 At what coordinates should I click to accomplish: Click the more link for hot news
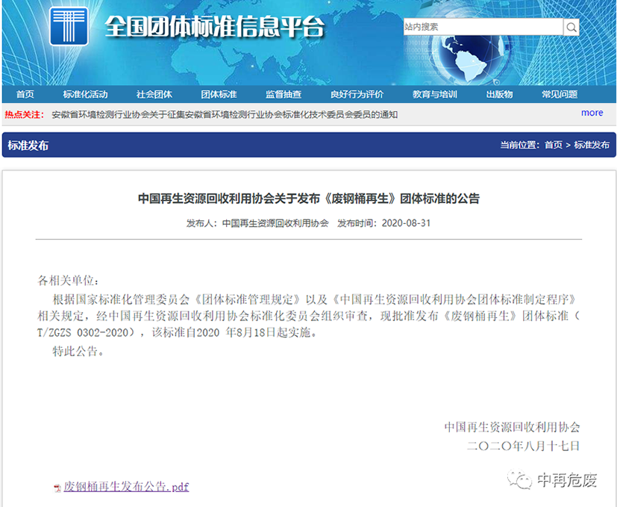pos(592,113)
